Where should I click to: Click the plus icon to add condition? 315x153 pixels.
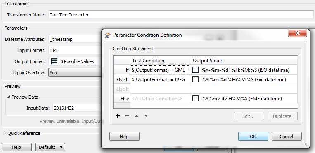click(118, 116)
